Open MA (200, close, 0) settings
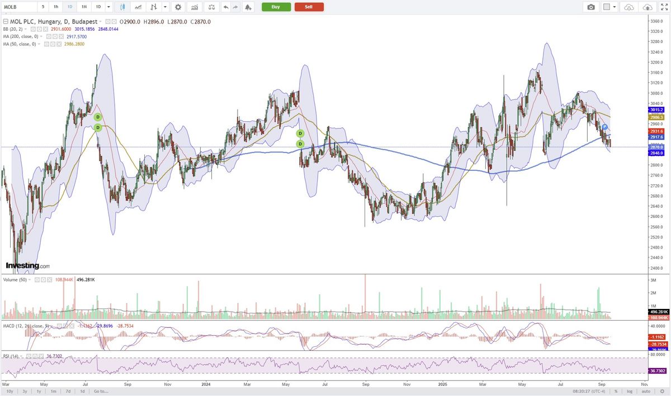Screen dimensions: 671x396 coord(54,36)
